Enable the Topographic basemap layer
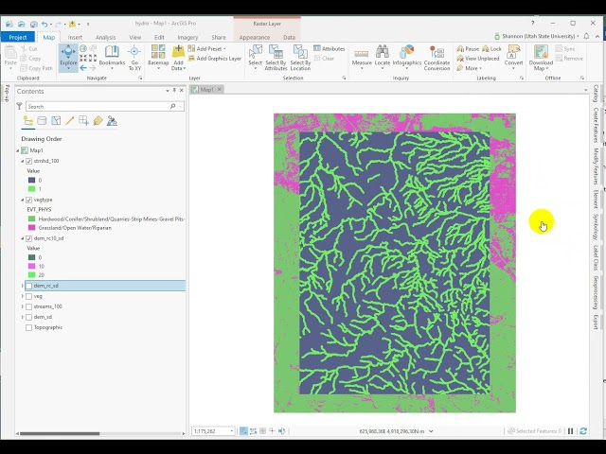This screenshot has height=454, width=606. 28,328
